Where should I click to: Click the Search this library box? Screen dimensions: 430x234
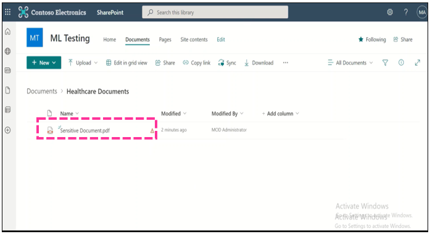click(215, 12)
